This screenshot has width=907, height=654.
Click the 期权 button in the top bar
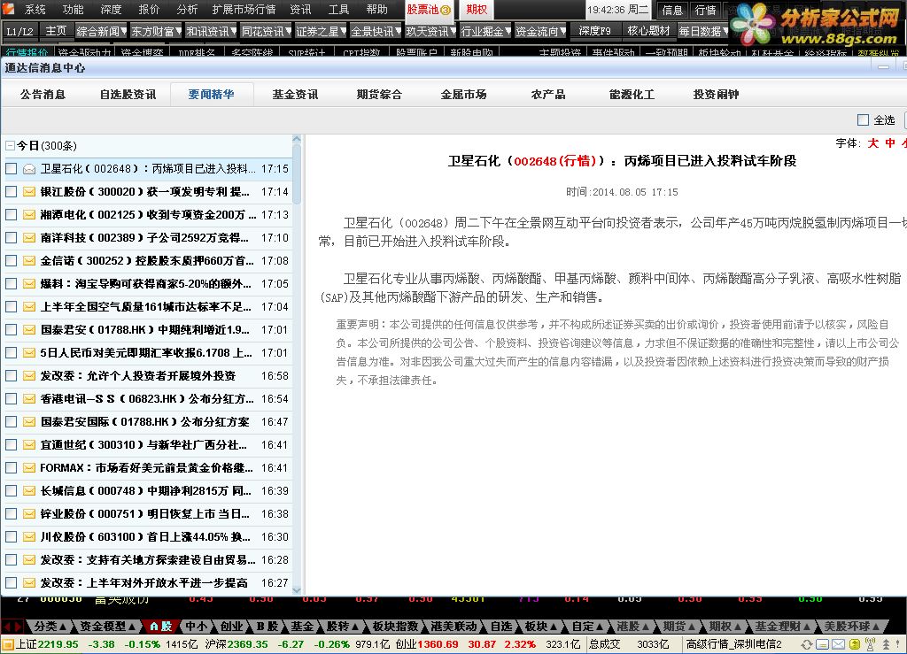click(x=477, y=9)
